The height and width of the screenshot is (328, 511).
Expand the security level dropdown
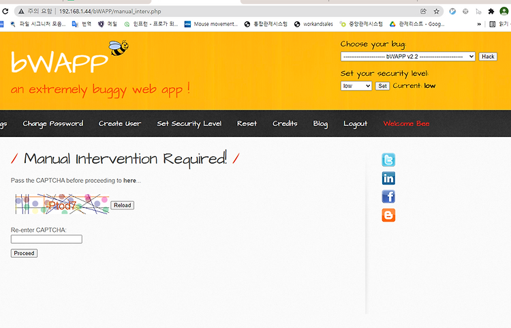(356, 86)
